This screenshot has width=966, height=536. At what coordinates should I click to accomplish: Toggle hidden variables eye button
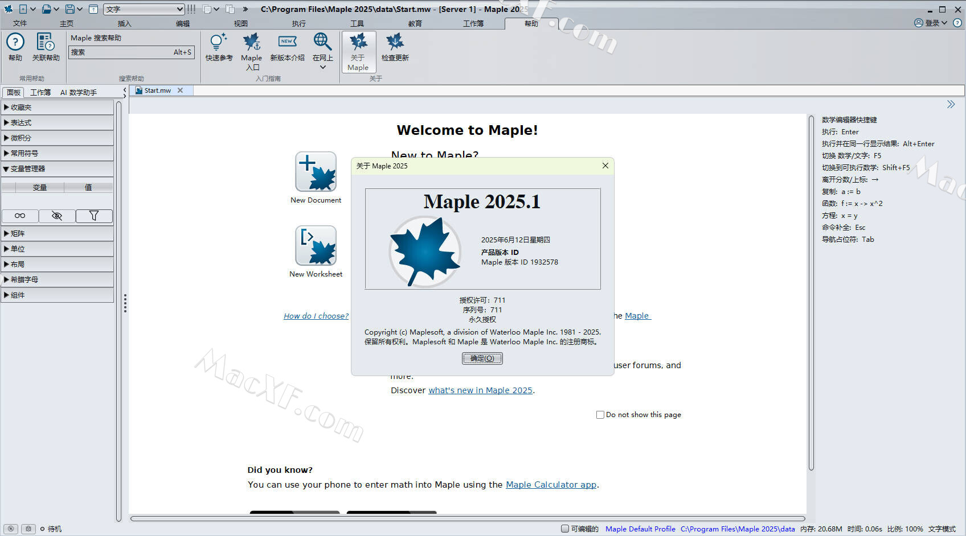tap(57, 216)
